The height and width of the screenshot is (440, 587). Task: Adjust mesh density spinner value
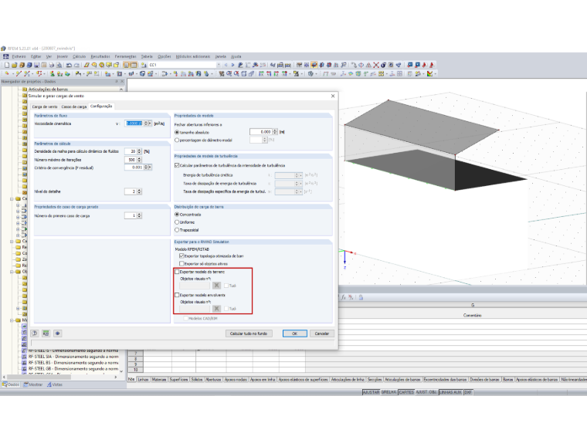(x=139, y=151)
